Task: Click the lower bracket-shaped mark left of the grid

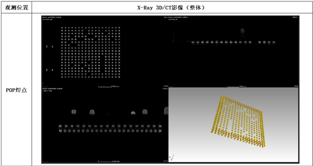Action: tap(50, 70)
